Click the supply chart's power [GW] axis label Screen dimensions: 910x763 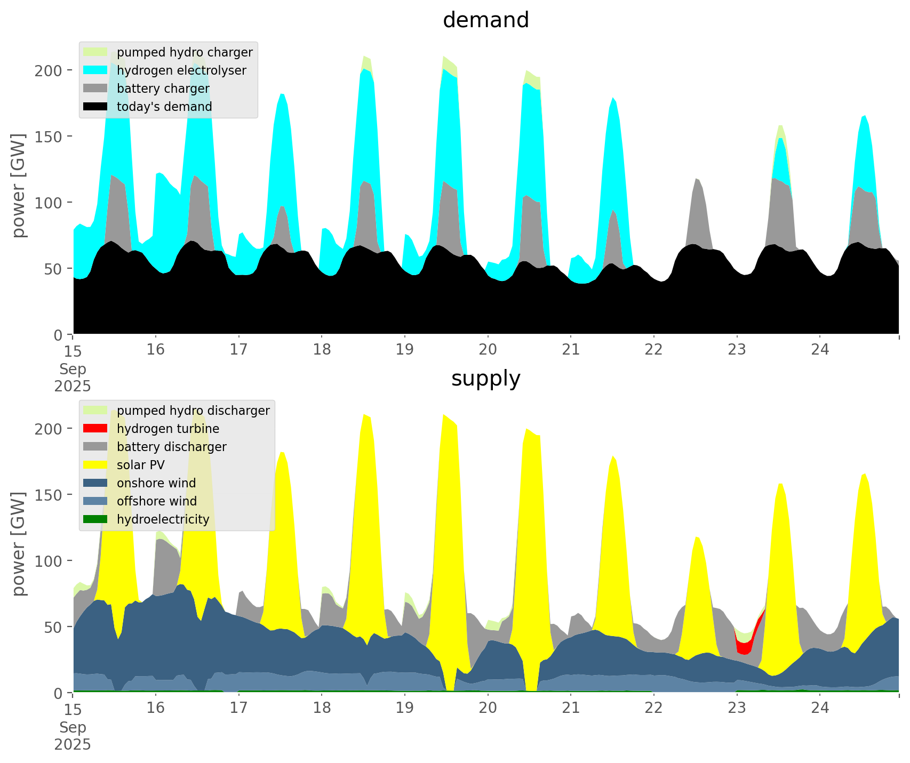click(19, 544)
